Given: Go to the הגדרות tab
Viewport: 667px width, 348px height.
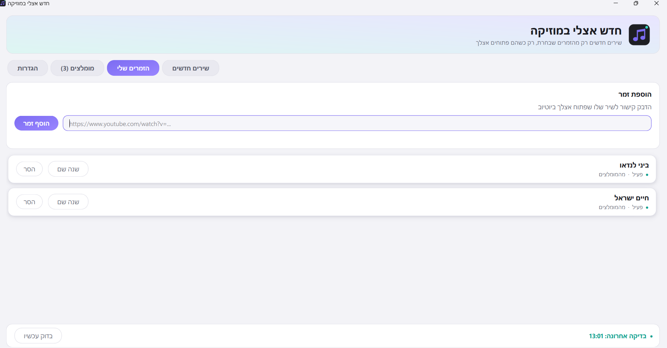Looking at the screenshot, I should point(28,68).
